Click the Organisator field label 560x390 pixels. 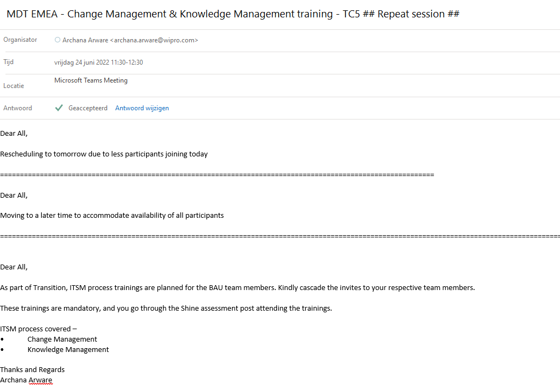click(x=20, y=40)
